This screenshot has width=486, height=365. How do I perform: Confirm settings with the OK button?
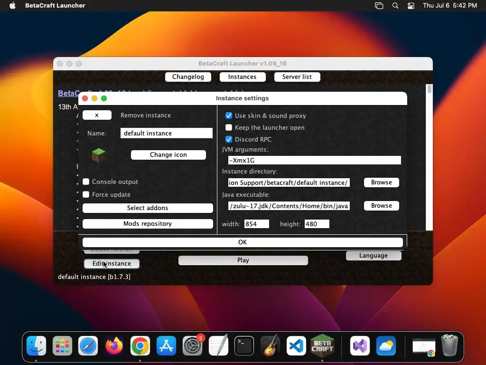point(243,242)
